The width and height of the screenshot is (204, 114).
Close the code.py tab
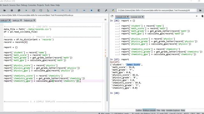coord(10,20)
